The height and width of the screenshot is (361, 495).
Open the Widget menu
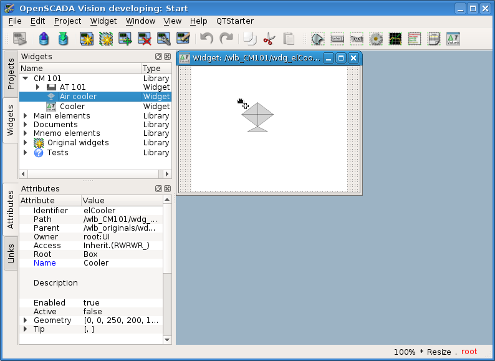tap(103, 21)
